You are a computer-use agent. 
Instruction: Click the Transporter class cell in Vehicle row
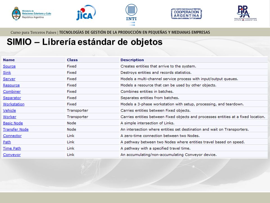click(78, 111)
